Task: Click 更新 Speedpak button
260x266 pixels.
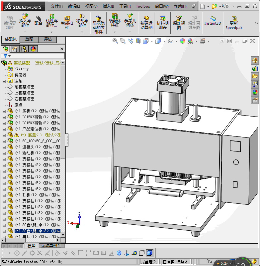Action: pyautogui.click(x=234, y=23)
